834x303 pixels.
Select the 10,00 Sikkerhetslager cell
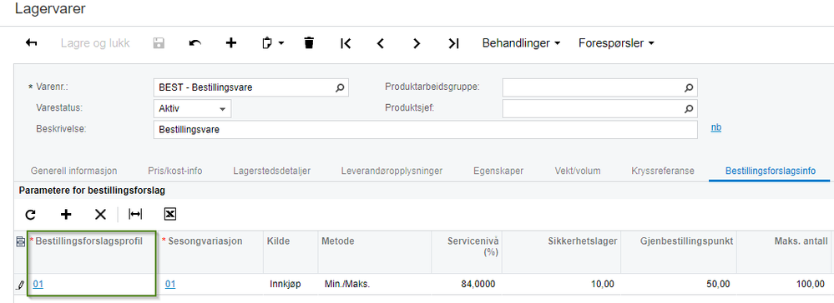[x=561, y=285]
